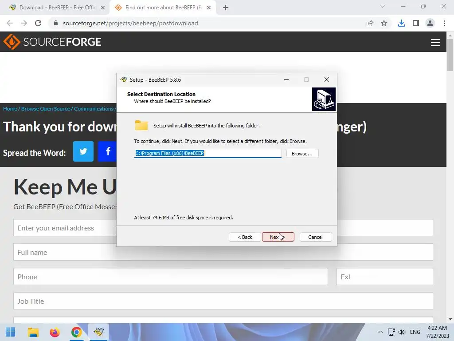Click the browser forward arrow

(x=24, y=23)
